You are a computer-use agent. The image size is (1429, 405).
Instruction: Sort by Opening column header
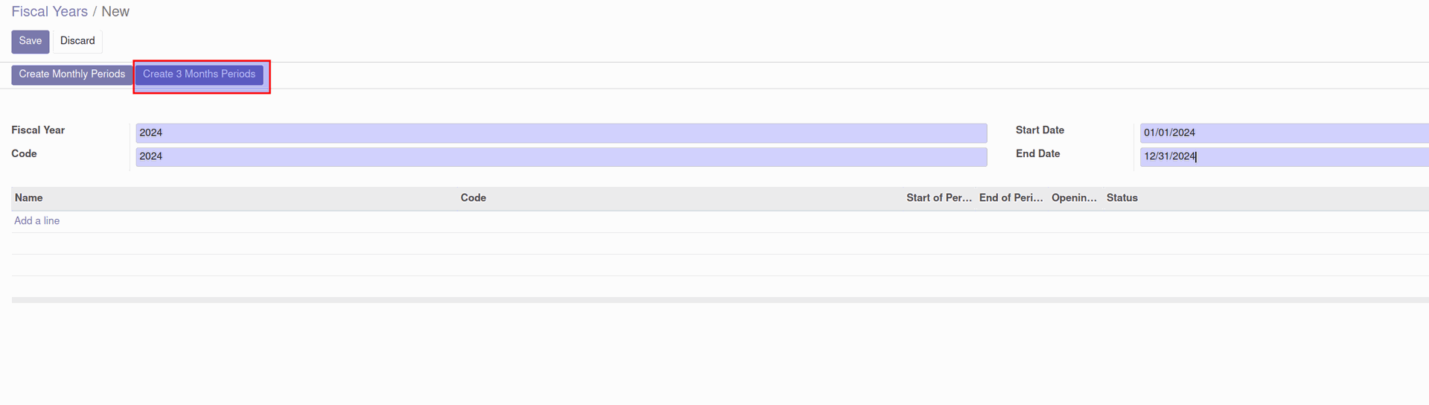[1074, 198]
